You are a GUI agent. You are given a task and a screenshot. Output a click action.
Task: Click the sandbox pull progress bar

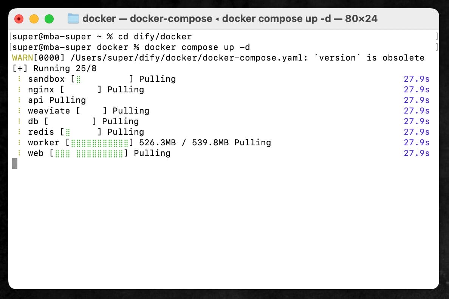pos(102,79)
